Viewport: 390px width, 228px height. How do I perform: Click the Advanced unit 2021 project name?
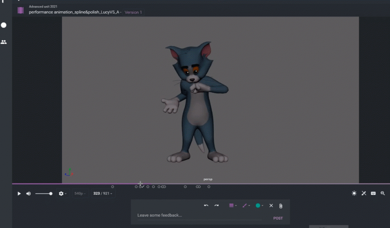pos(43,6)
